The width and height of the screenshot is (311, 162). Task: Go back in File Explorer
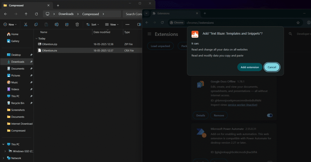5,14
